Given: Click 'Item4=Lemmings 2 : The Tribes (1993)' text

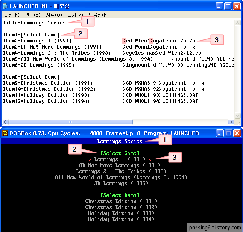Looking at the screenshot, I should (57, 53).
